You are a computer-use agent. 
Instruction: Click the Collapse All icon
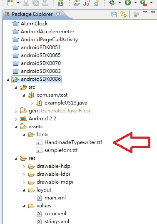pyautogui.click(x=114, y=15)
